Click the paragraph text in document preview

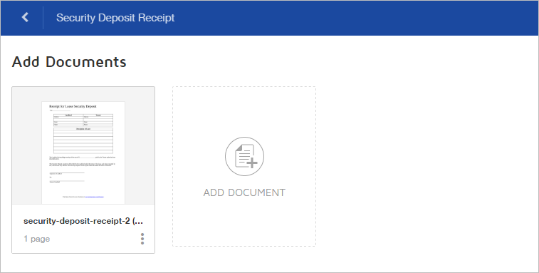[82, 161]
